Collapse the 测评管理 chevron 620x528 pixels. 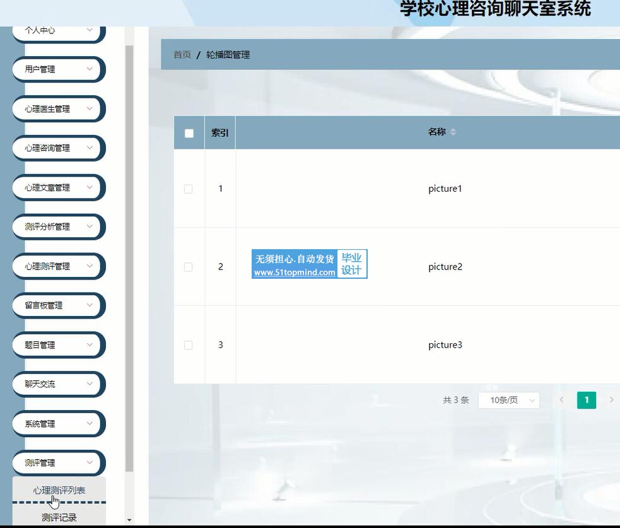tap(90, 462)
